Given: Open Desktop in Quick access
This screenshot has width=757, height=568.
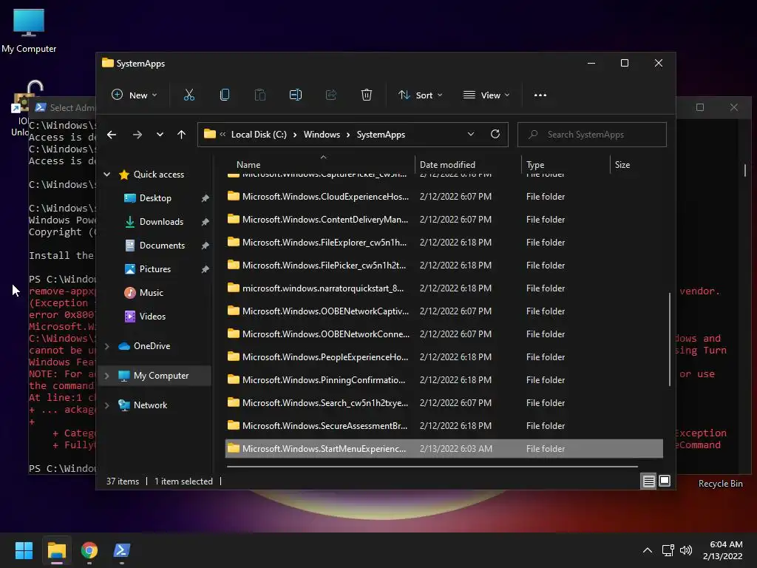Looking at the screenshot, I should point(155,198).
